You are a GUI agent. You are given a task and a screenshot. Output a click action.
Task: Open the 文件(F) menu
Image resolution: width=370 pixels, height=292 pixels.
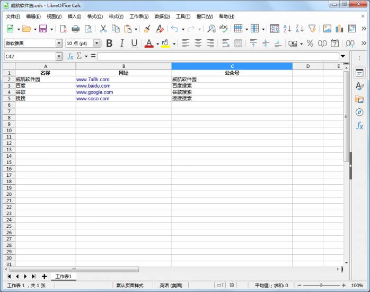coord(13,16)
